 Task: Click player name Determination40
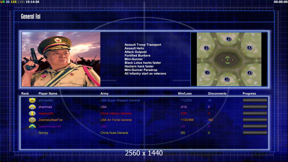[50, 126]
